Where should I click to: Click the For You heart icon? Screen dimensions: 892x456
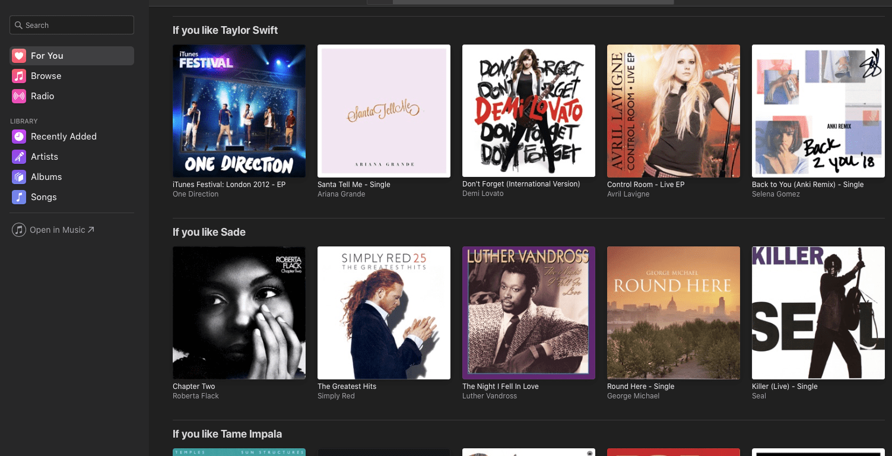[x=19, y=56]
